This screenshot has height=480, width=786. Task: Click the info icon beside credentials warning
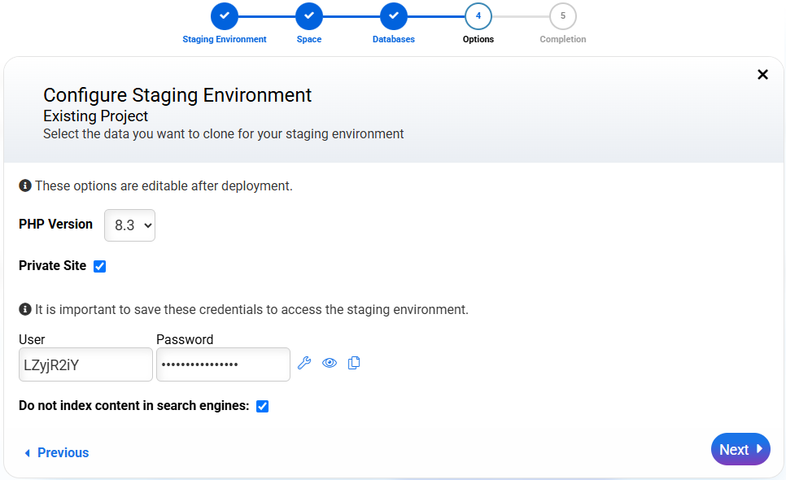pos(25,310)
